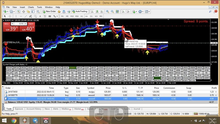Switch to H1 timeframe
Screen dimensions: 220x124
[x=82, y=16]
